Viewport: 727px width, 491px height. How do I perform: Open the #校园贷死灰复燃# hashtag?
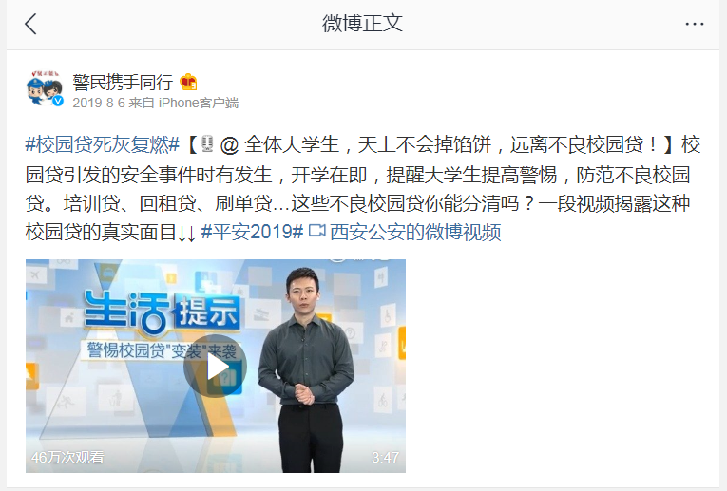tap(103, 144)
